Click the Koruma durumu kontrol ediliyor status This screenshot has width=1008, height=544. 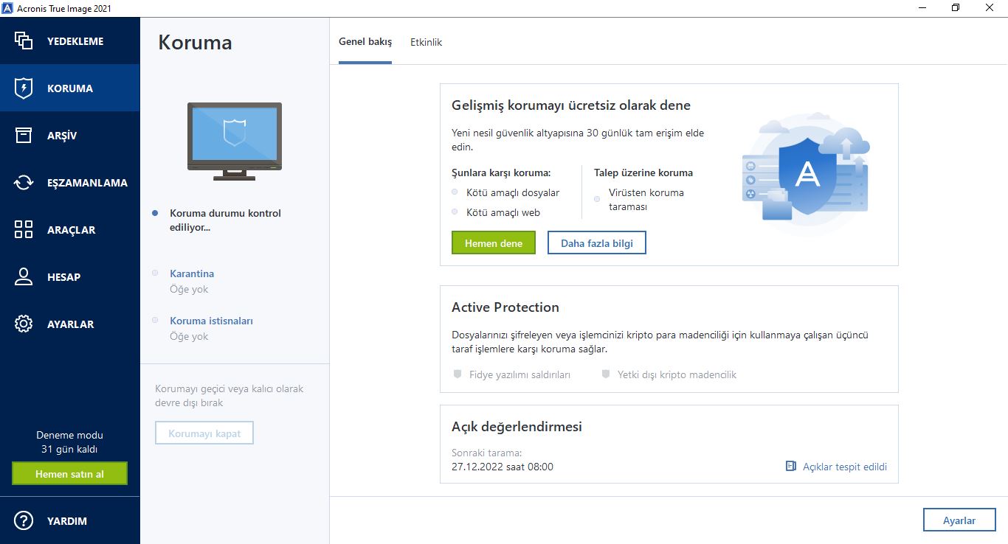[x=225, y=220]
